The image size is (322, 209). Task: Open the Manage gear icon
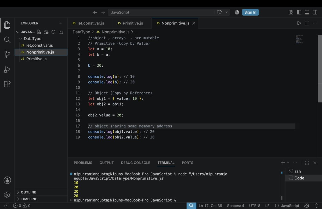pyautogui.click(x=7, y=195)
